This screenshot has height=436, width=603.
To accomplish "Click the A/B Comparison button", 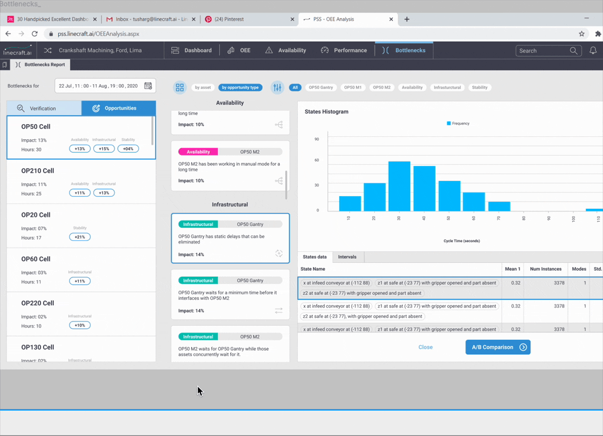I will pyautogui.click(x=498, y=347).
